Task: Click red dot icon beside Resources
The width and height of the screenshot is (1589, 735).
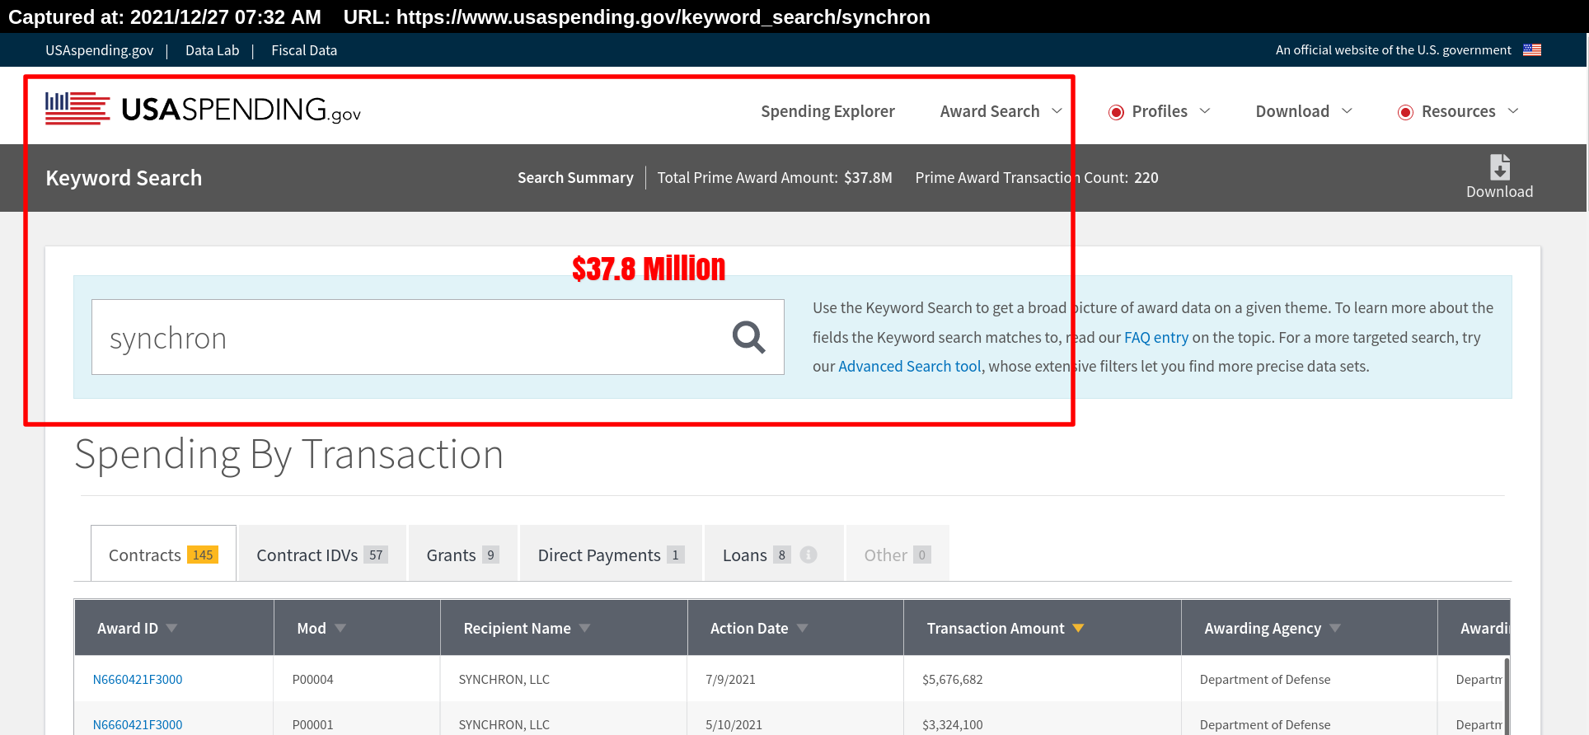Action: [x=1405, y=112]
